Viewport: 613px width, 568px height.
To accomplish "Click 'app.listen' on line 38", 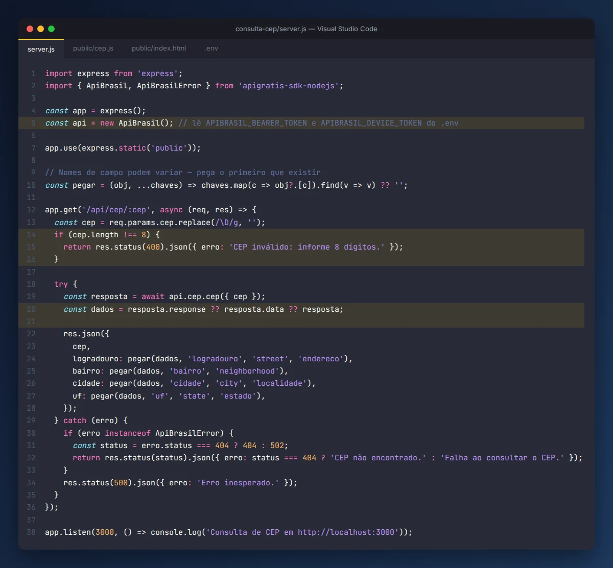I will (x=68, y=532).
